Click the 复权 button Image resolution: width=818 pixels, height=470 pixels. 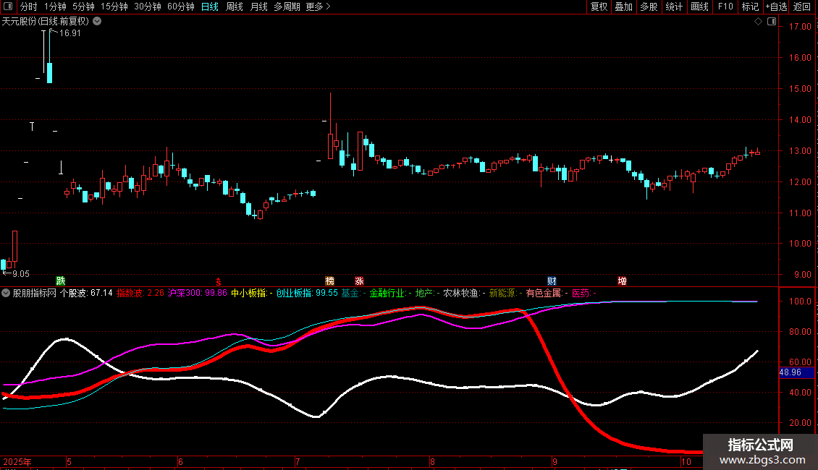(599, 7)
